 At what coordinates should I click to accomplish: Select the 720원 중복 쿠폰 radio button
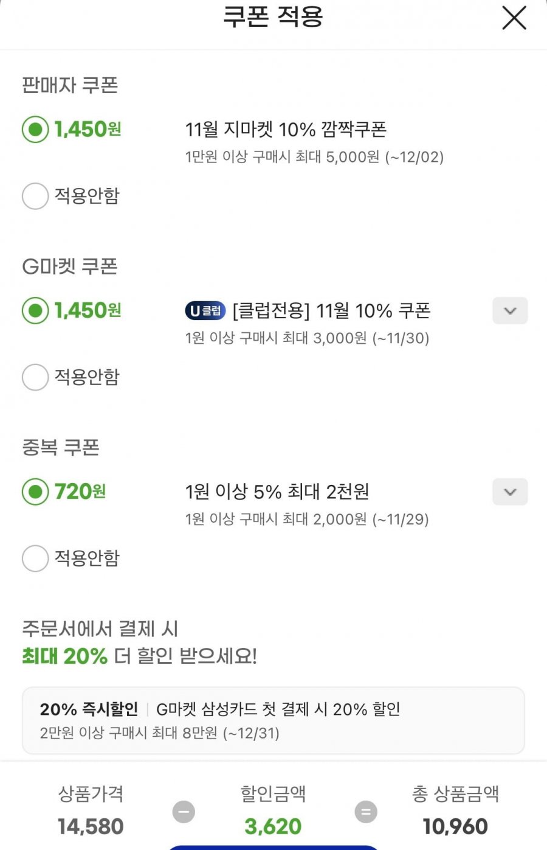tap(35, 492)
